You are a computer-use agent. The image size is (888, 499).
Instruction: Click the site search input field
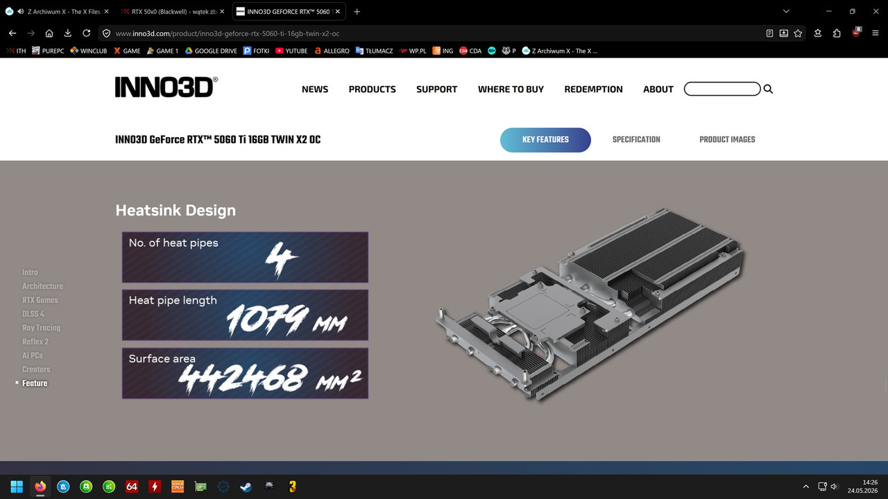coord(722,89)
